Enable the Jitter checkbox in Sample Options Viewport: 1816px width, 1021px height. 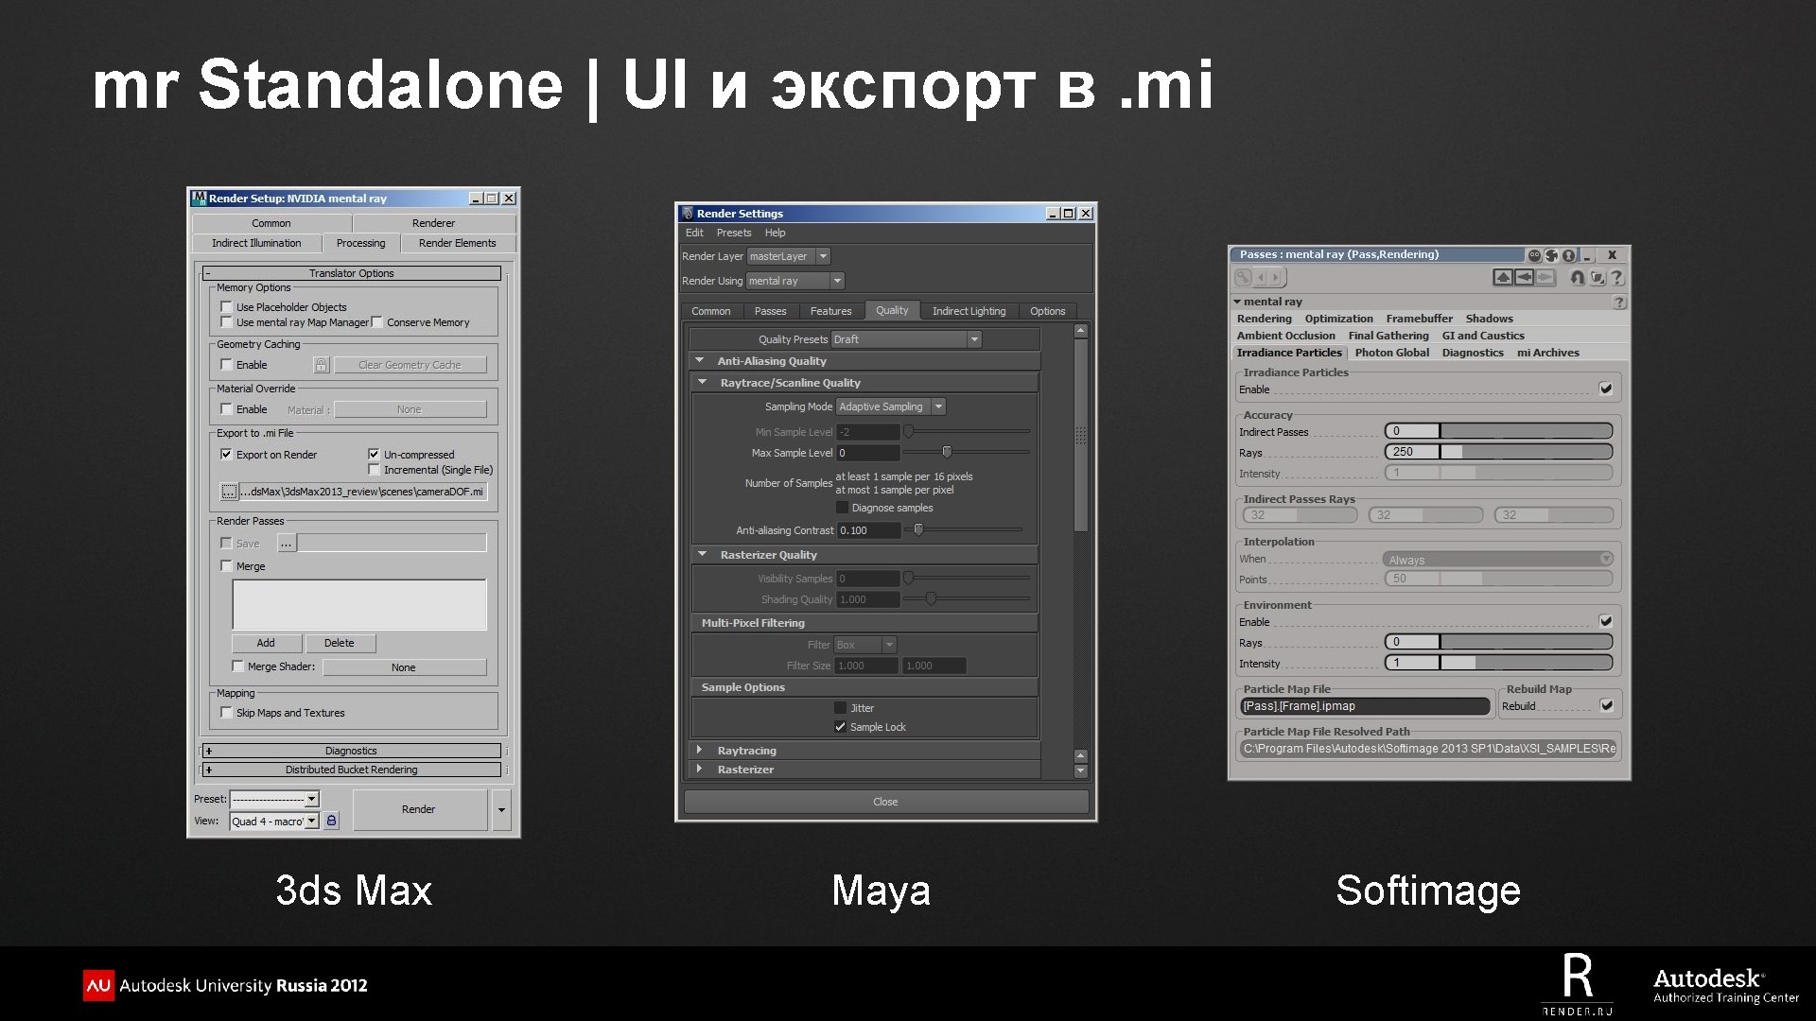(840, 708)
